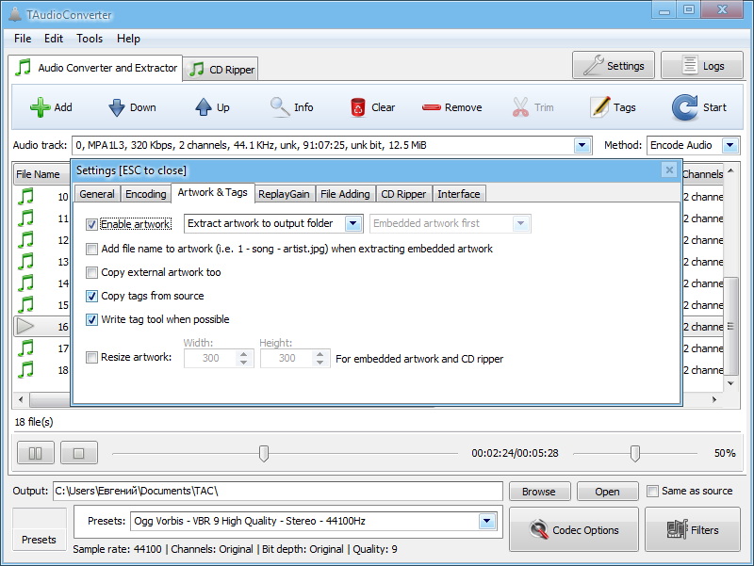Screen dimensions: 754x566
Task: Select music note icon of row 15
Action: pos(26,304)
